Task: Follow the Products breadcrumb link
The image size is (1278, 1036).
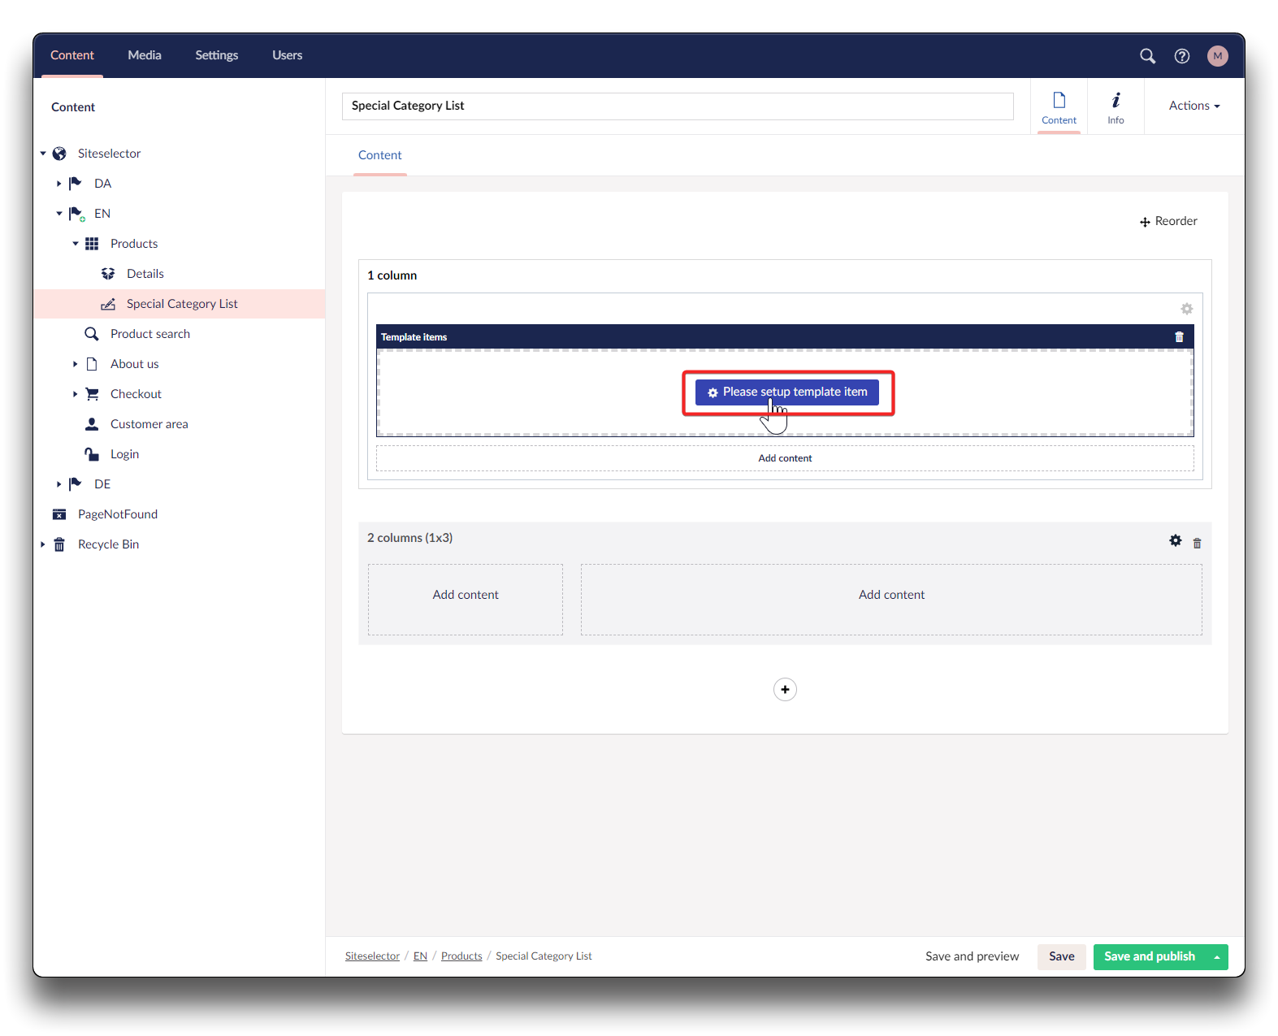Action: pyautogui.click(x=461, y=956)
